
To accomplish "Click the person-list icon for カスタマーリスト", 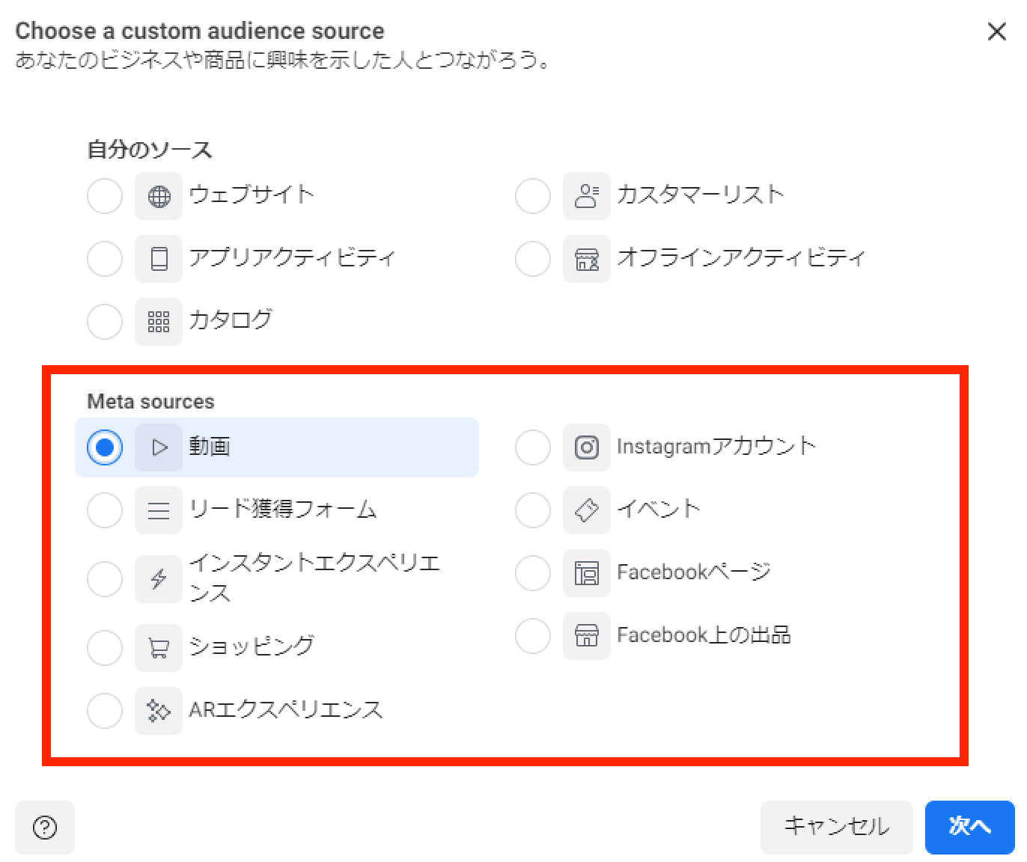I will (x=586, y=197).
